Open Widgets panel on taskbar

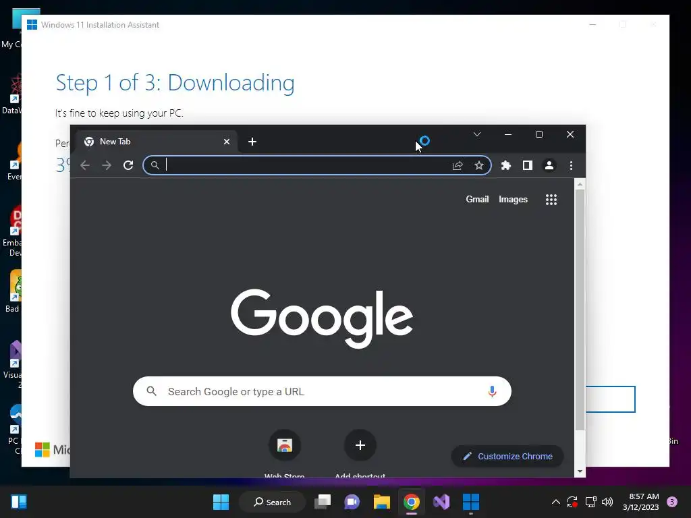(x=19, y=502)
